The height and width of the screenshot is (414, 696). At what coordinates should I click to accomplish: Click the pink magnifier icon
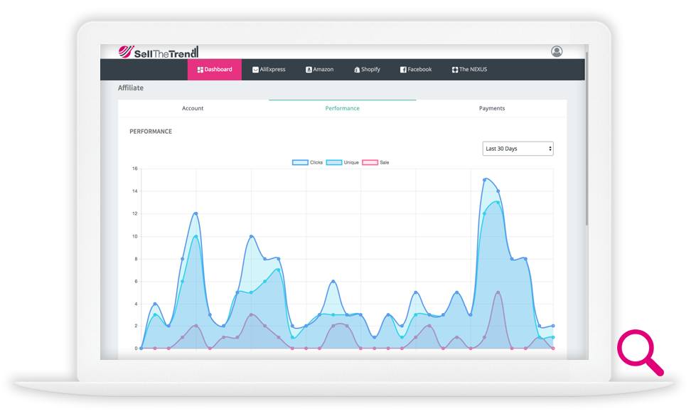(x=638, y=351)
